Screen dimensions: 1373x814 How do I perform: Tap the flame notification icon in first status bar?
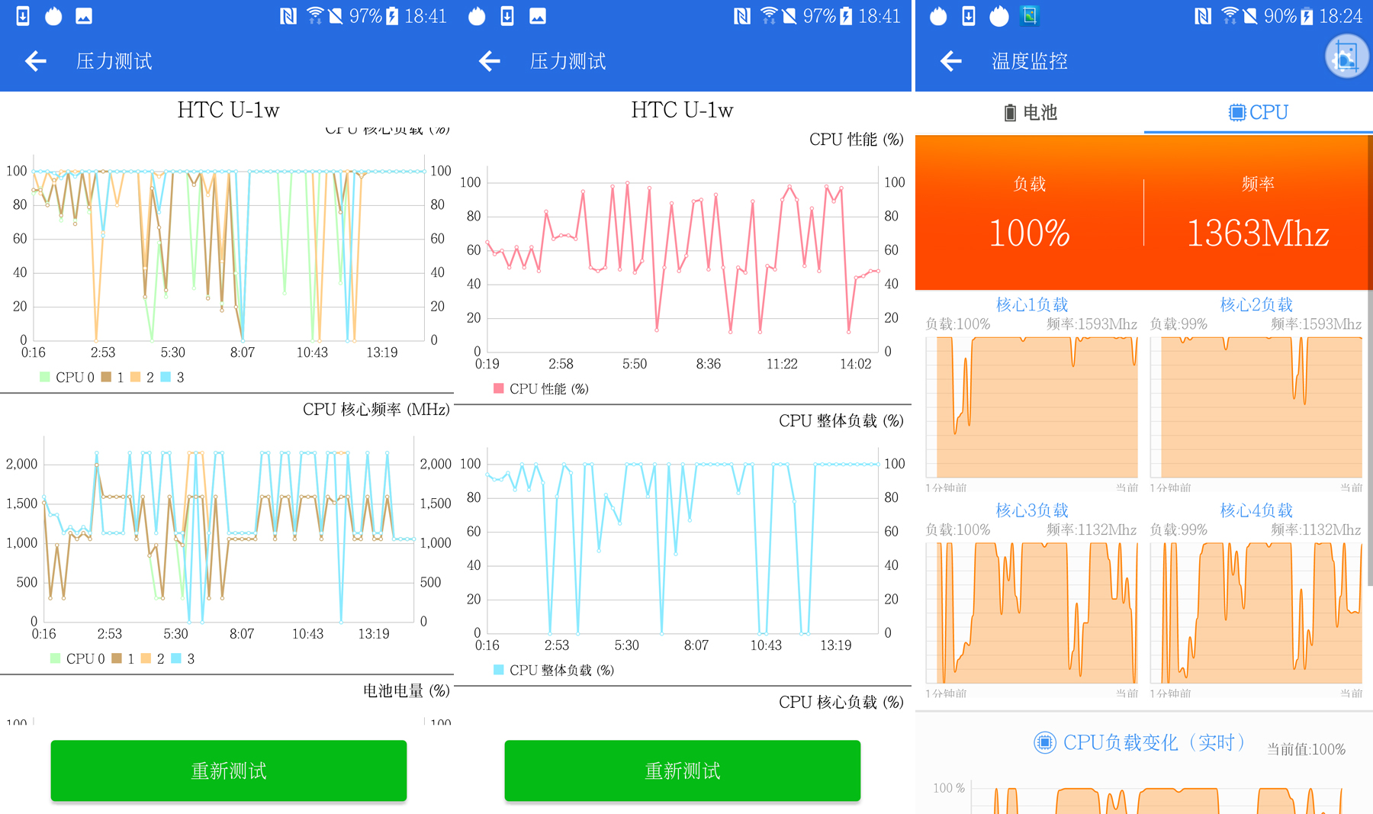53,16
